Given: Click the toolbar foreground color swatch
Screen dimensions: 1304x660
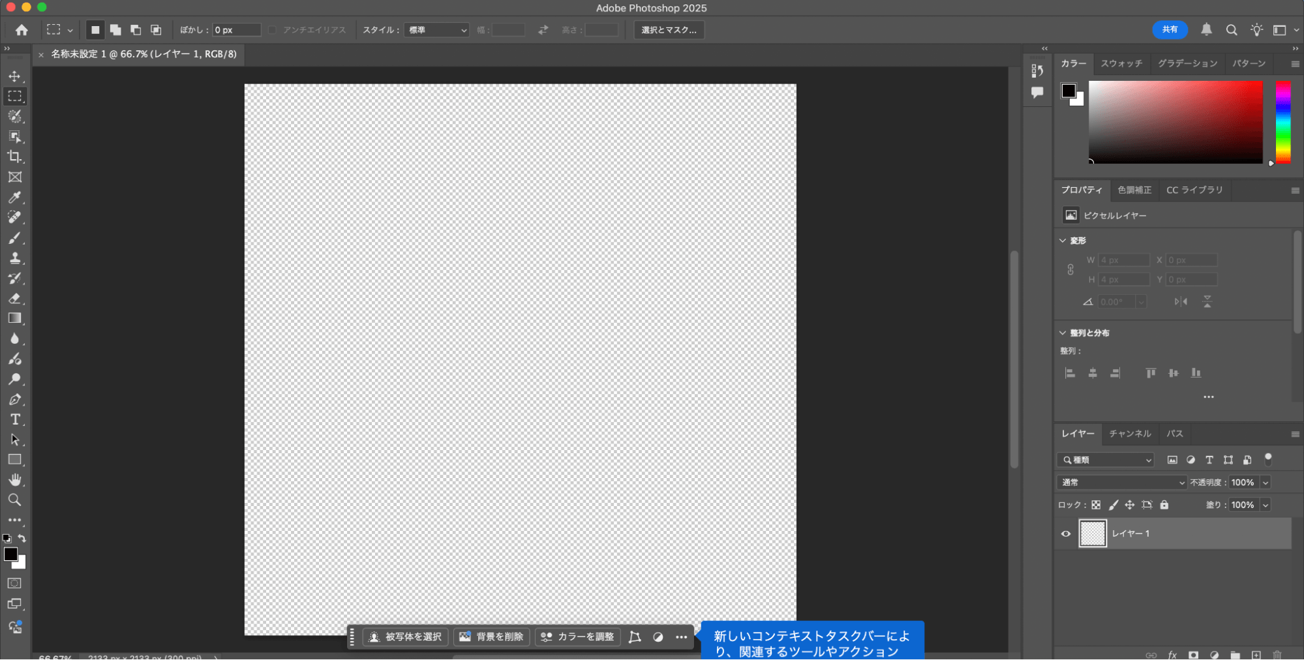Looking at the screenshot, I should click(10, 554).
